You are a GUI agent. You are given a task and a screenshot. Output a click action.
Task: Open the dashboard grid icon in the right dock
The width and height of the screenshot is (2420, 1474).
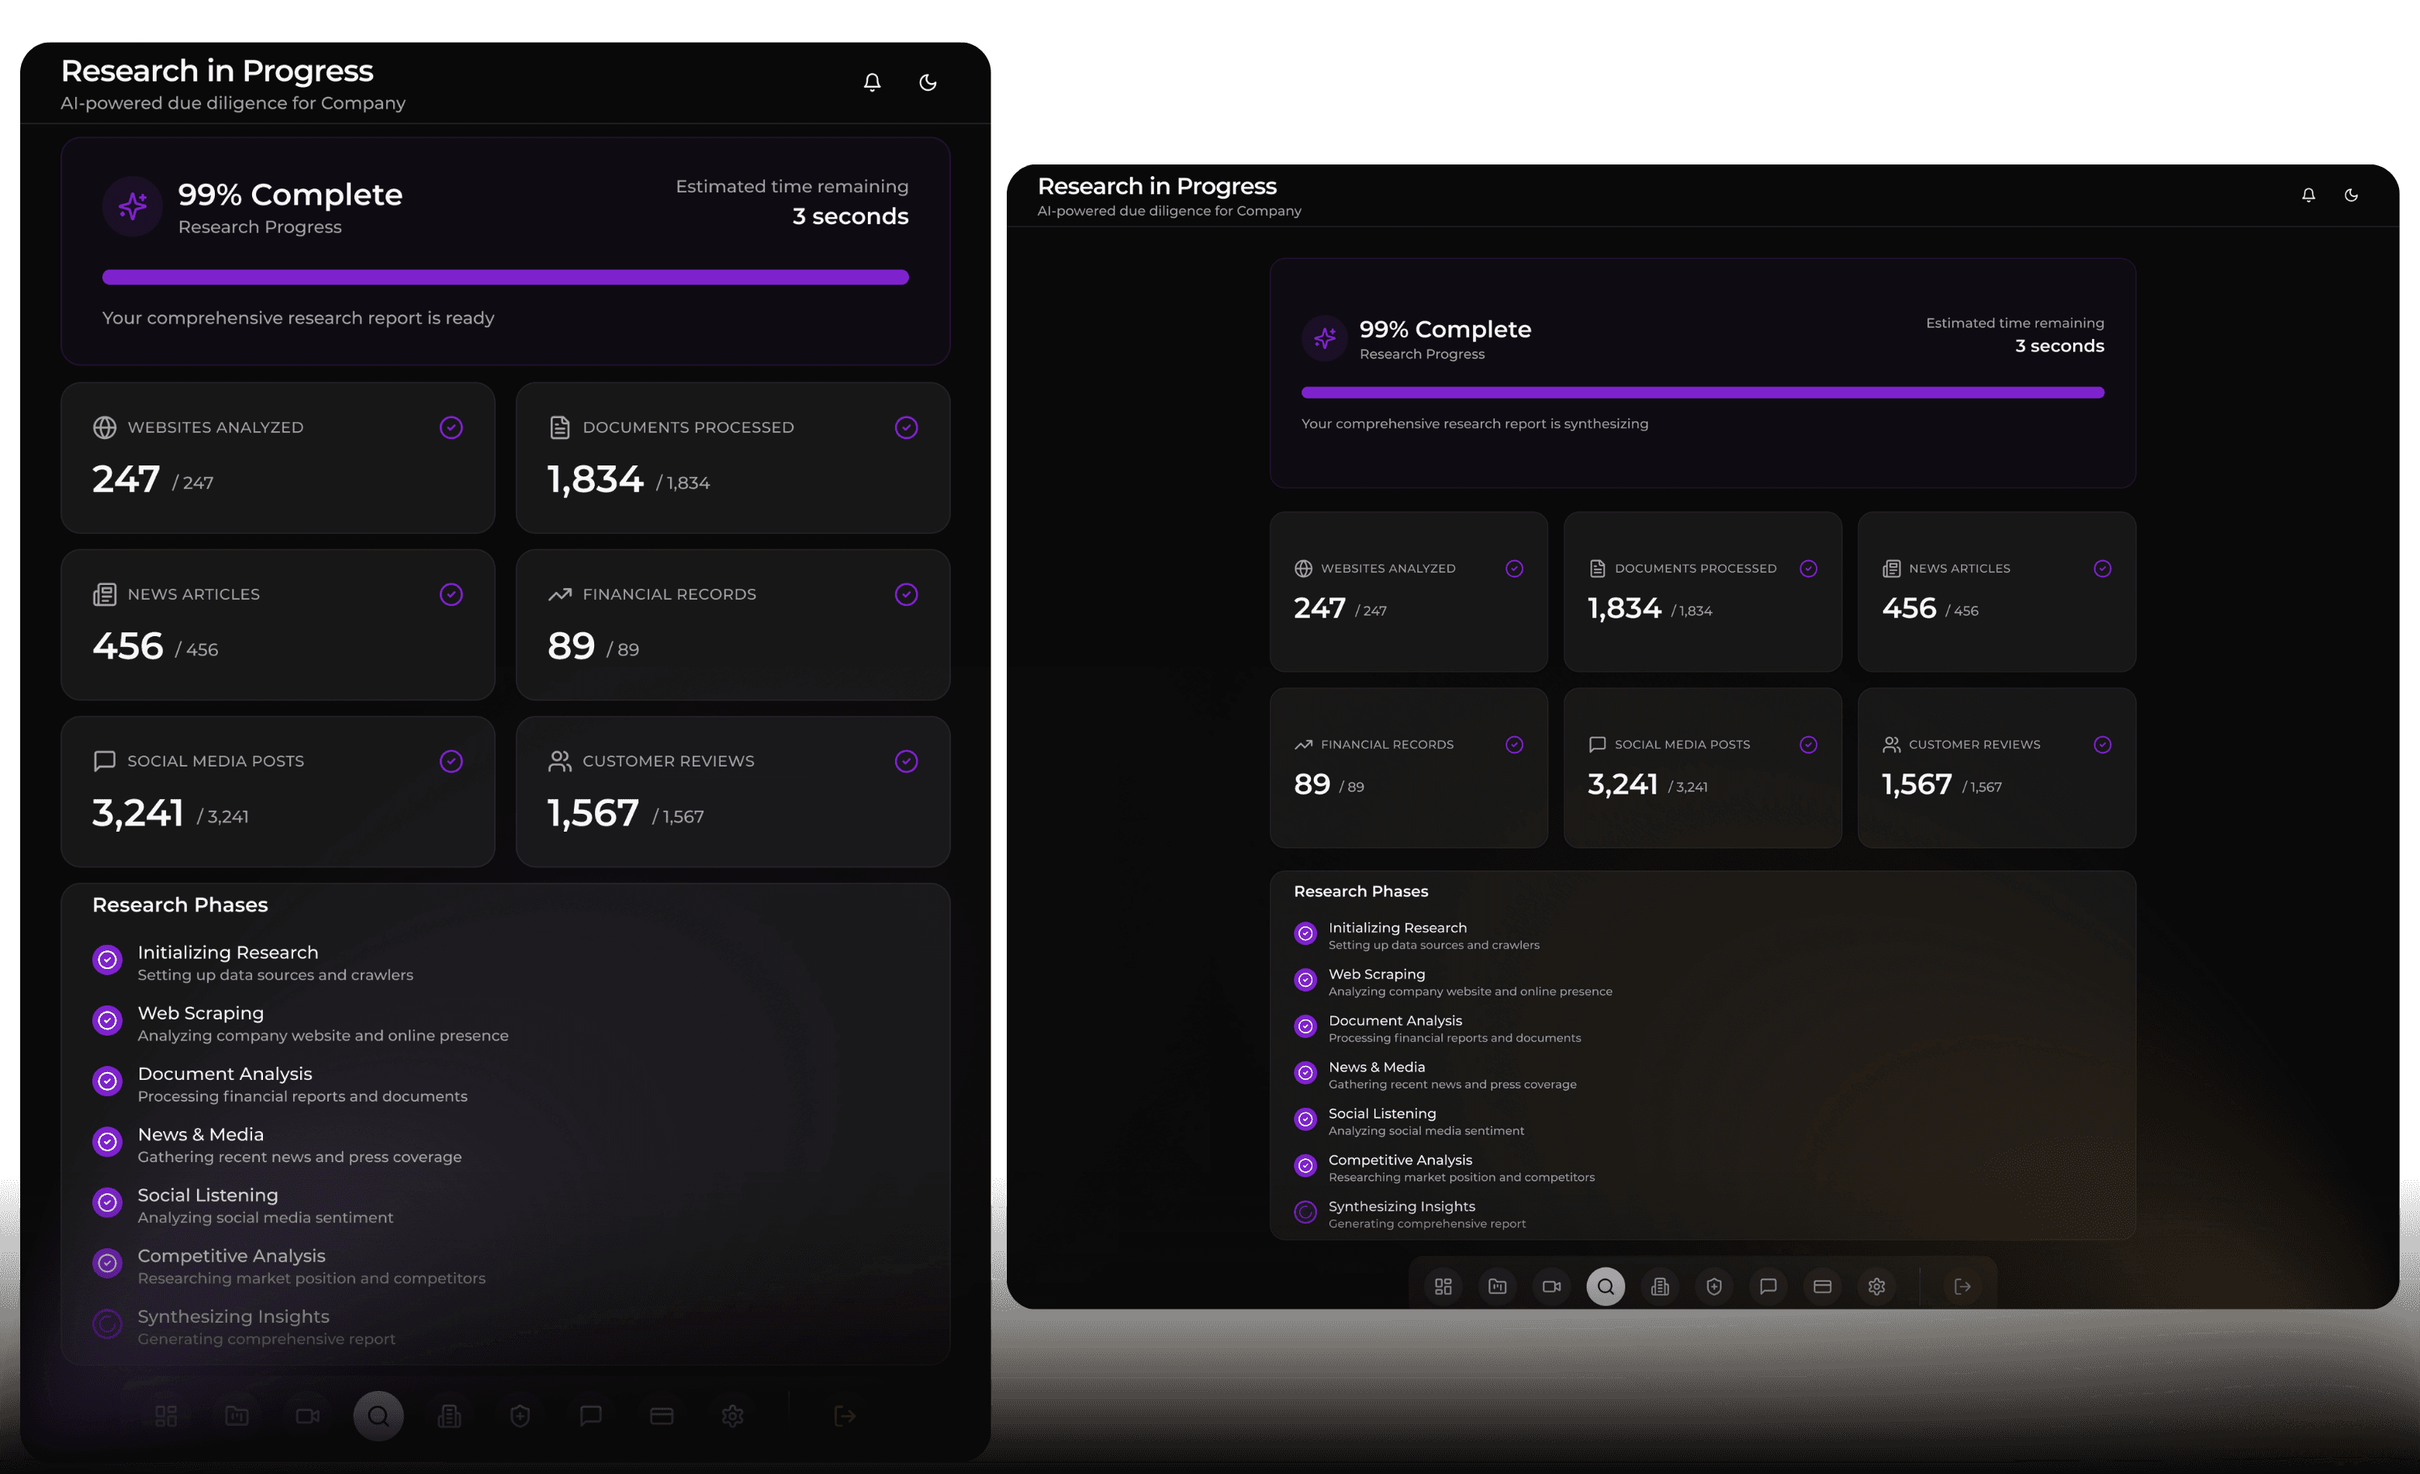click(x=1443, y=1286)
